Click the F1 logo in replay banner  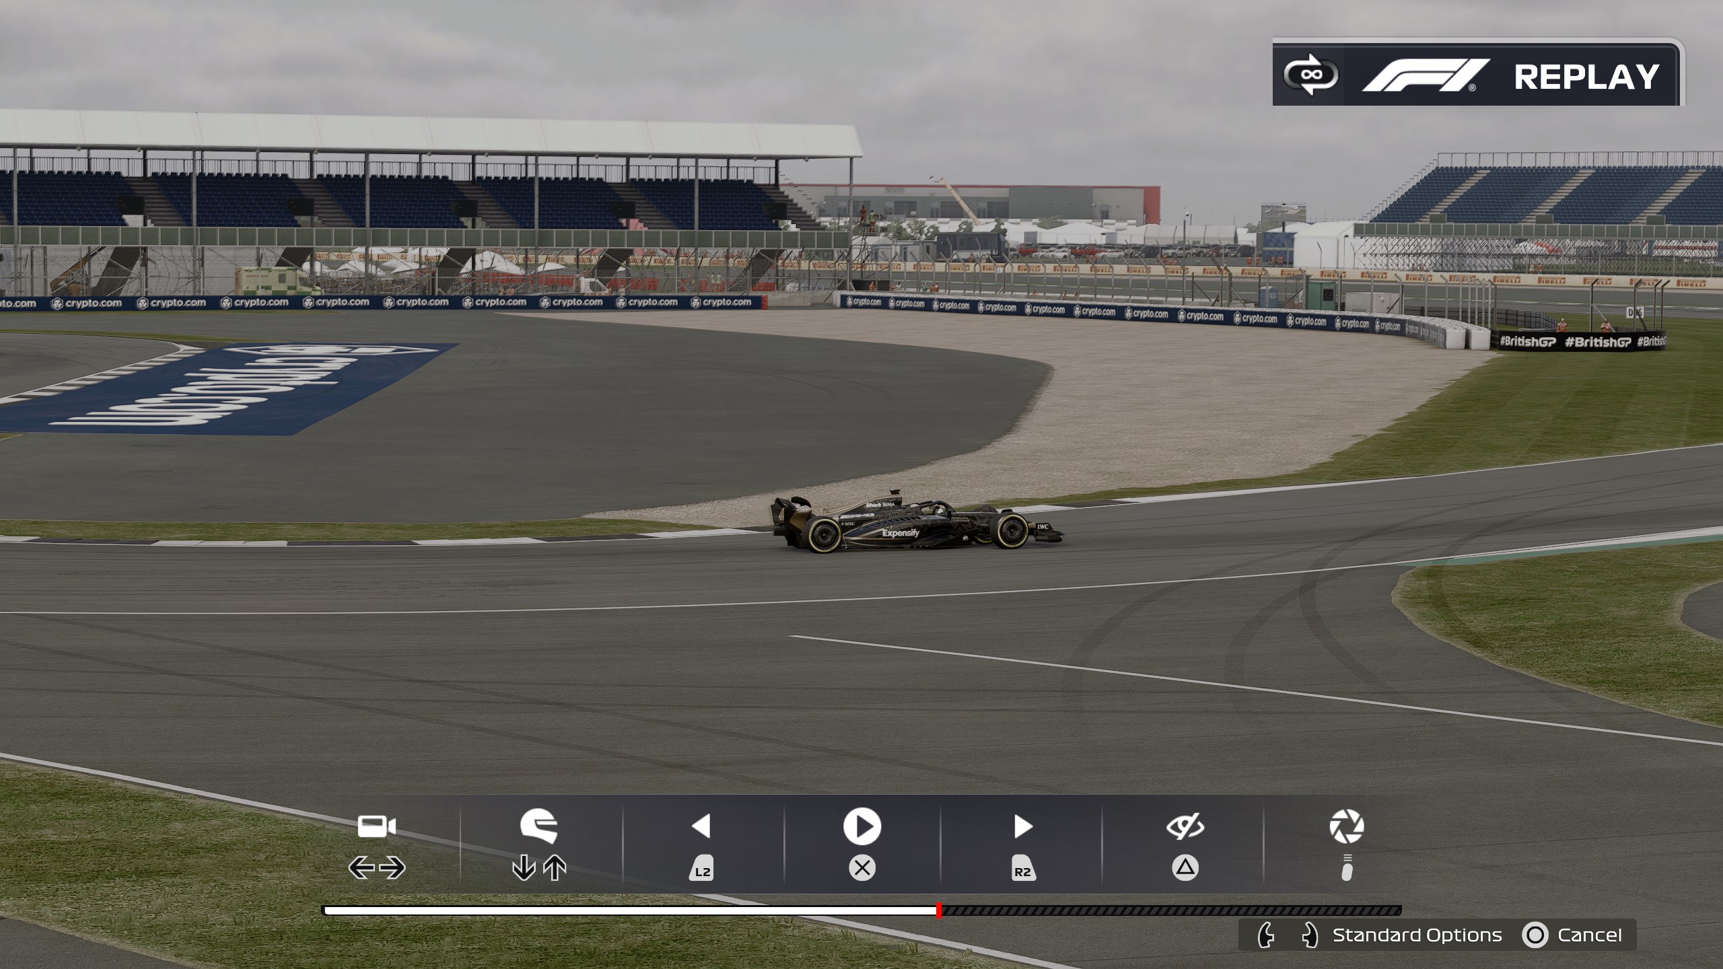point(1425,75)
